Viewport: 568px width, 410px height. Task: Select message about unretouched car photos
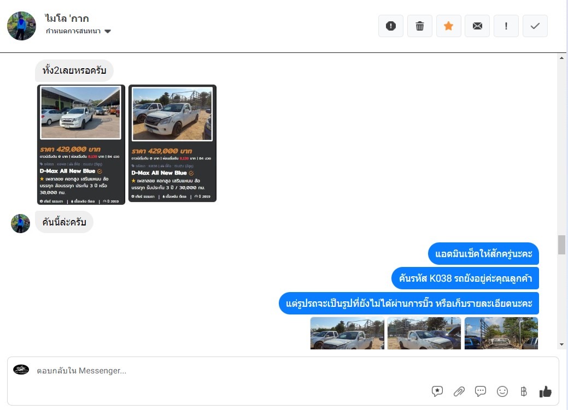[x=408, y=303]
